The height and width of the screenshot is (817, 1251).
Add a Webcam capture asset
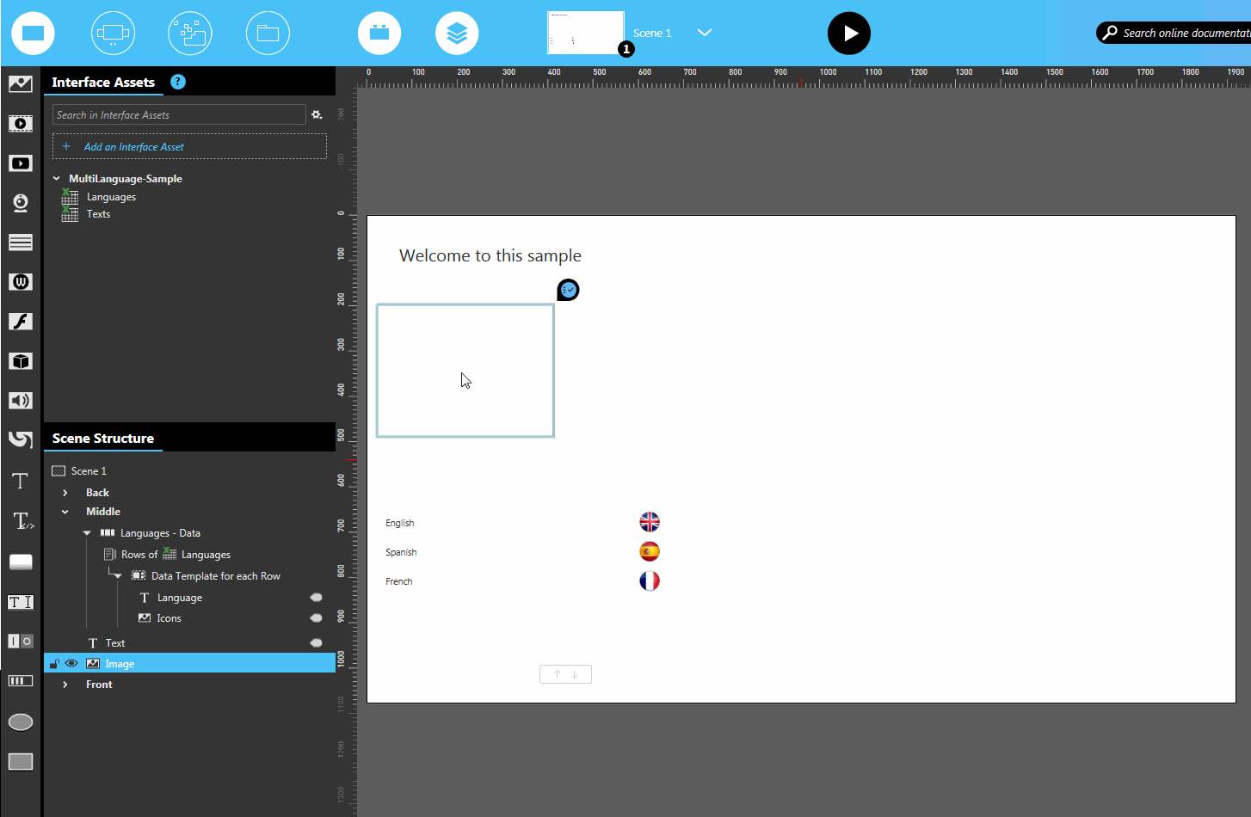[21, 203]
